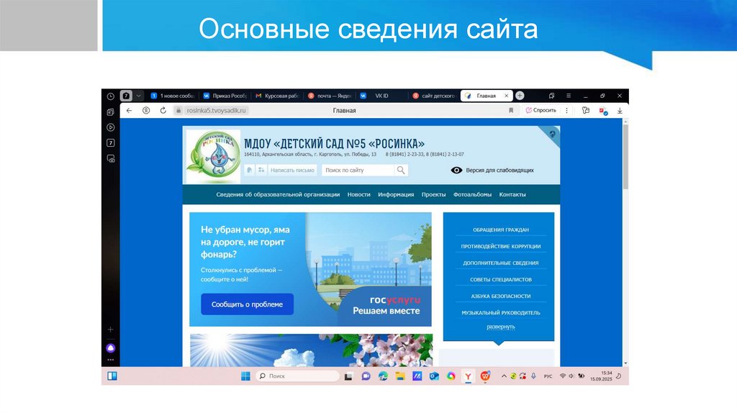The image size is (737, 413).
Task: Open the 'Информация' menu item
Action: coord(396,194)
